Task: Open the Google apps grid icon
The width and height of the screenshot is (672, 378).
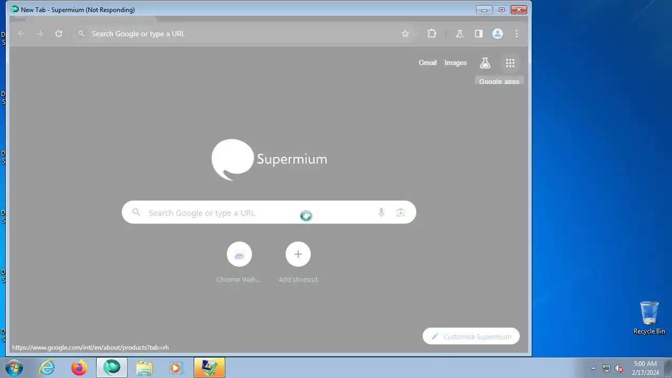Action: pyautogui.click(x=510, y=63)
